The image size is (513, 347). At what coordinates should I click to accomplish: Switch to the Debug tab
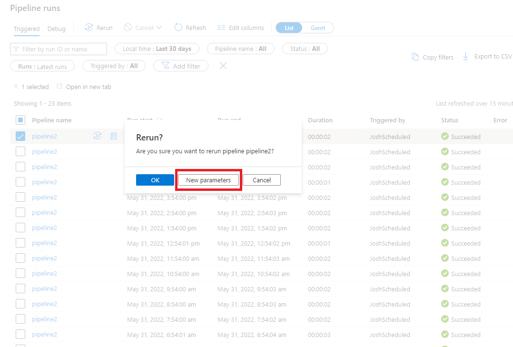pos(56,29)
